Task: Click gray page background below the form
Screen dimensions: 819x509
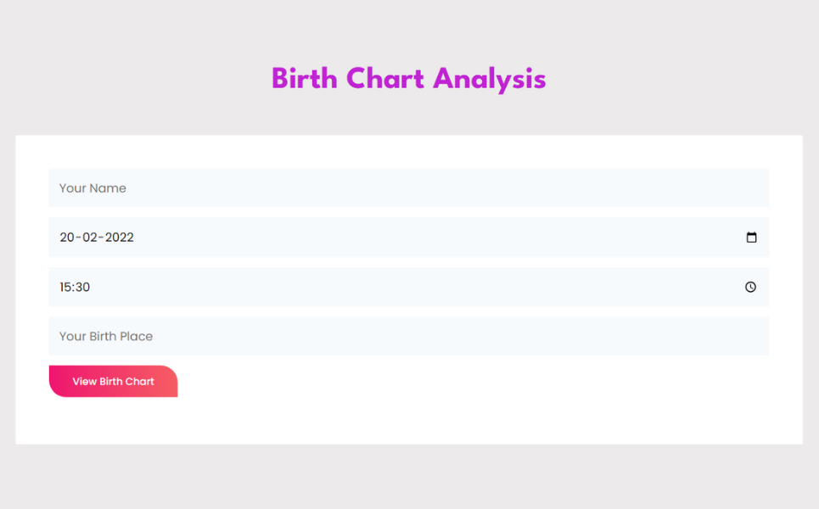Action: click(408, 477)
